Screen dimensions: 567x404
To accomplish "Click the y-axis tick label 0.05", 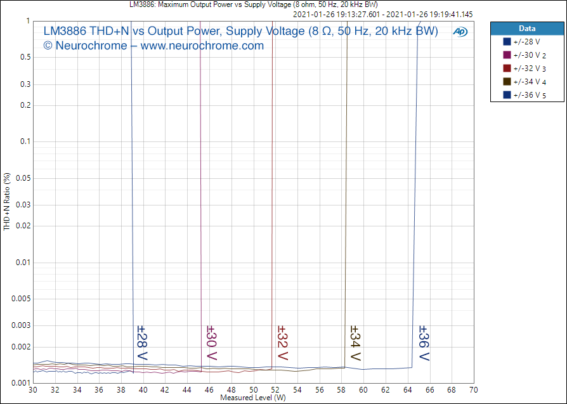I will coord(23,178).
